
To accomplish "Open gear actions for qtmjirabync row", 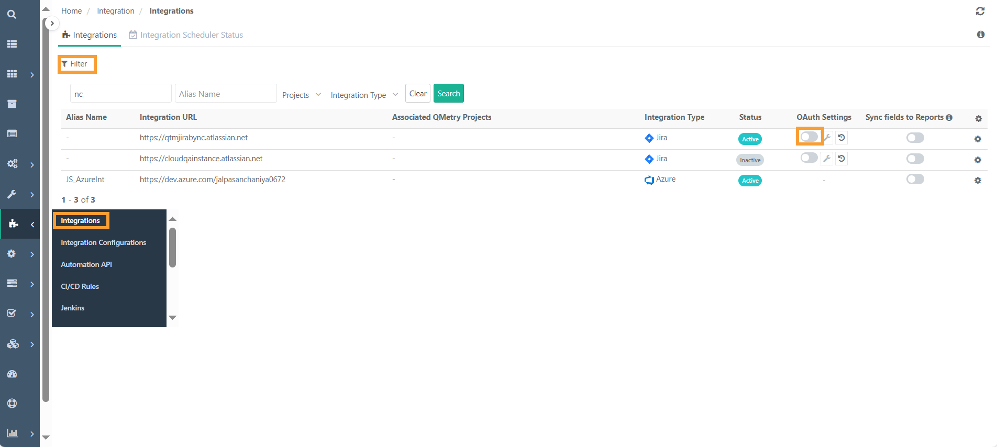I will coord(978,139).
